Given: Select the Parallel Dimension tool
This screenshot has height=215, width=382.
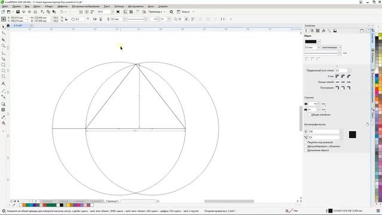Looking at the screenshot, I should pyautogui.click(x=4, y=91).
